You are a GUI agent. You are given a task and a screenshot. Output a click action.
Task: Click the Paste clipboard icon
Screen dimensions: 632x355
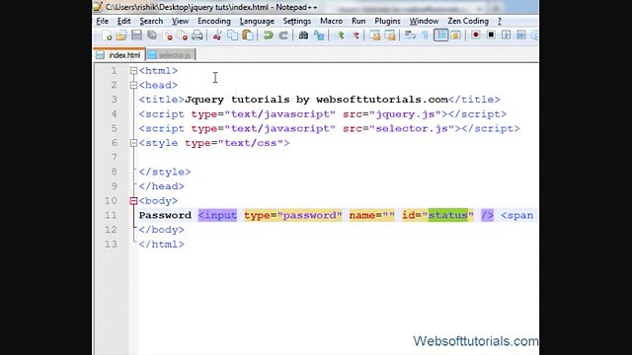point(248,35)
